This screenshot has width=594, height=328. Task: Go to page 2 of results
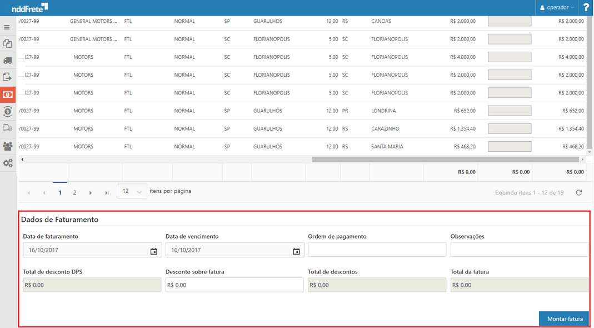[x=74, y=192]
